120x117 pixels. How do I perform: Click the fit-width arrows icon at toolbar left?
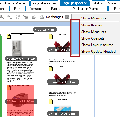2,17
